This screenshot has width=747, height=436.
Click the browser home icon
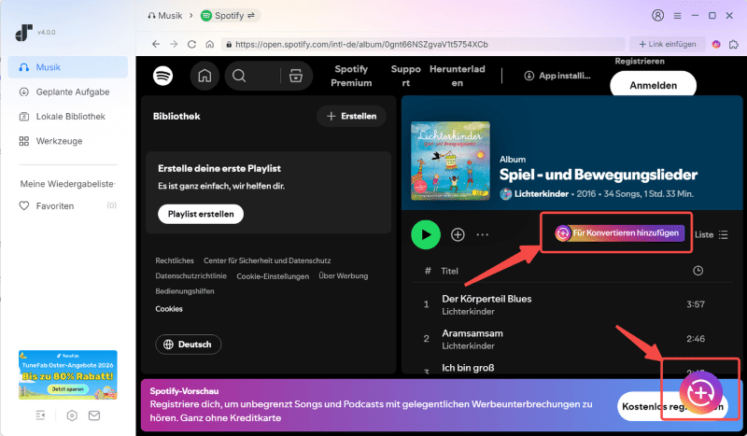point(209,44)
